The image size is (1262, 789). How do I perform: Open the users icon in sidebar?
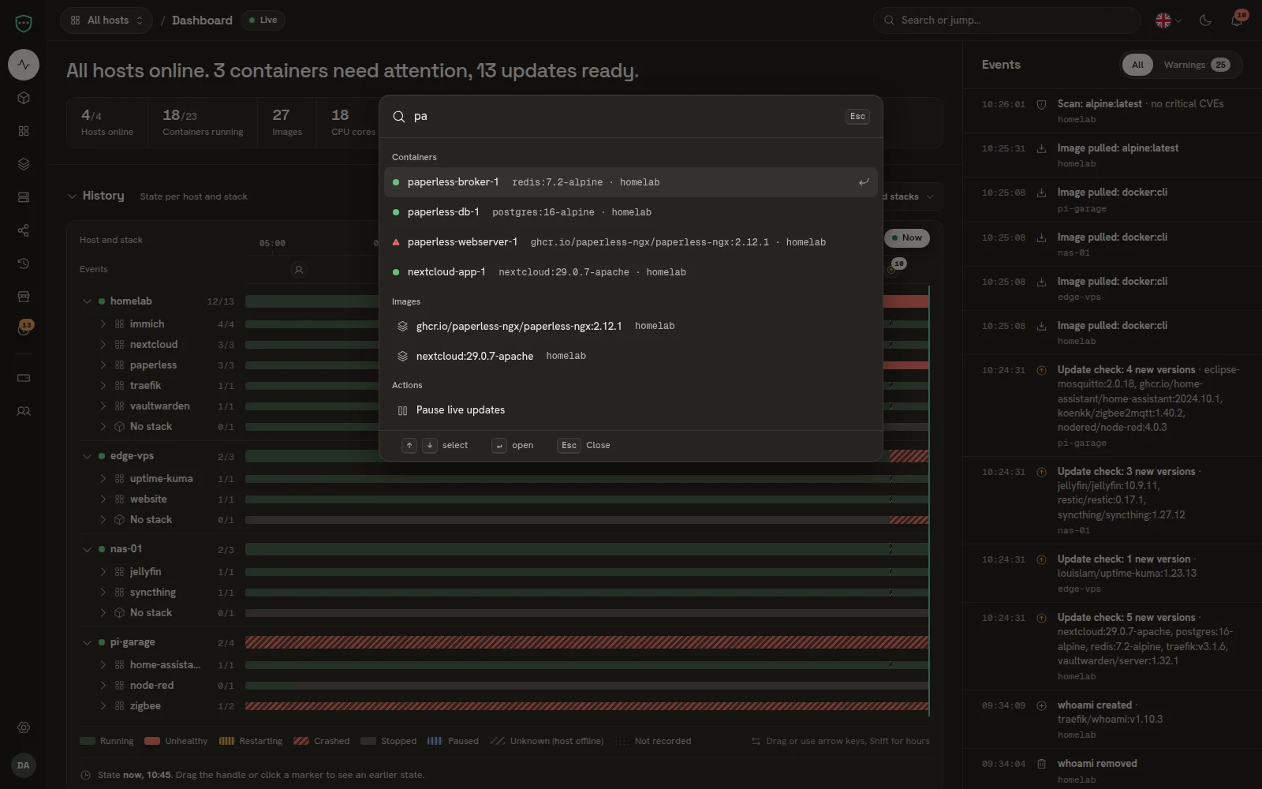click(24, 411)
